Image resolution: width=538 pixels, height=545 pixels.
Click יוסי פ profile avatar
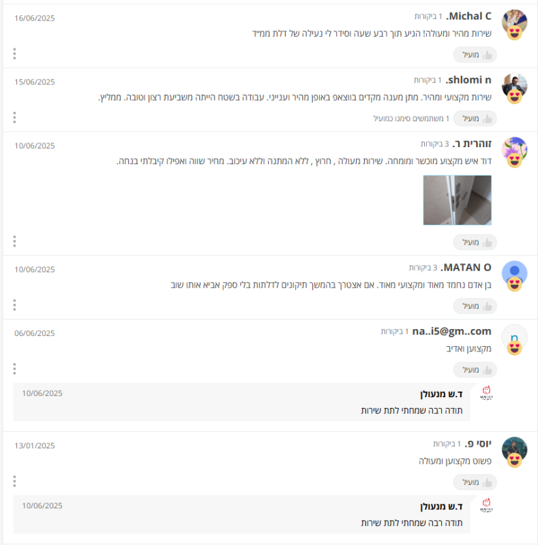[x=514, y=450]
